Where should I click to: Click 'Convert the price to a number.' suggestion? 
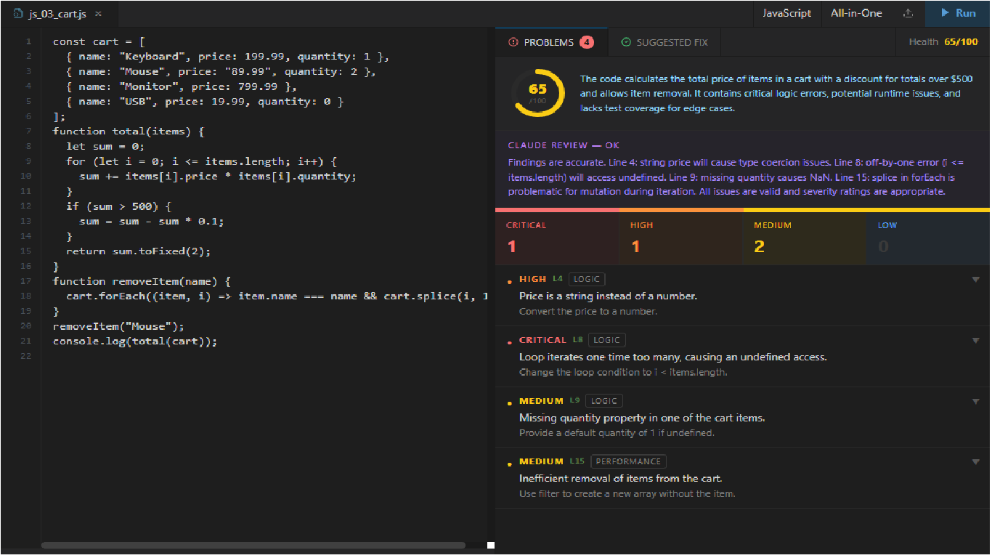(x=588, y=312)
